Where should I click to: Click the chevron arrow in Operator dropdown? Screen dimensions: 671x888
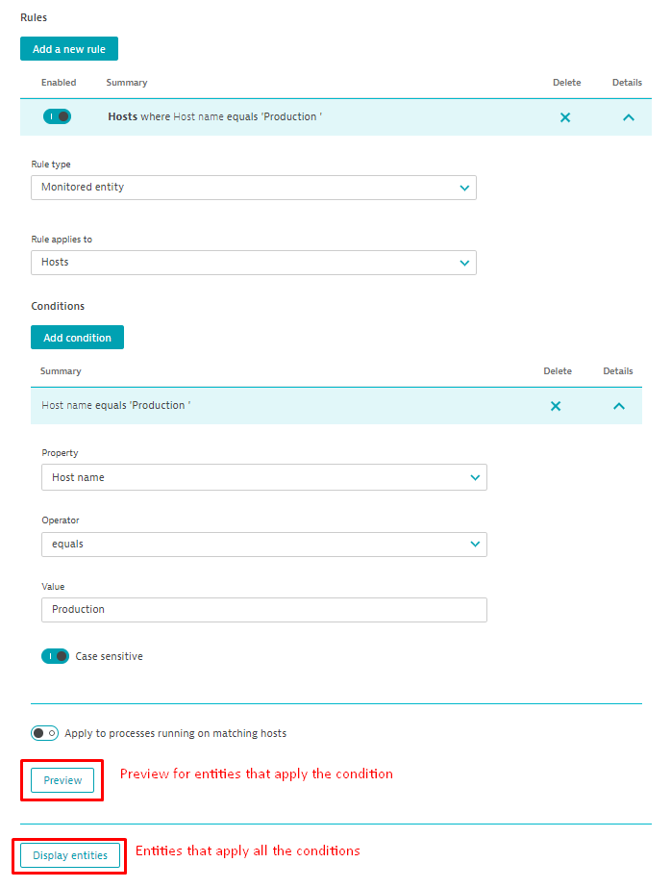coord(475,545)
